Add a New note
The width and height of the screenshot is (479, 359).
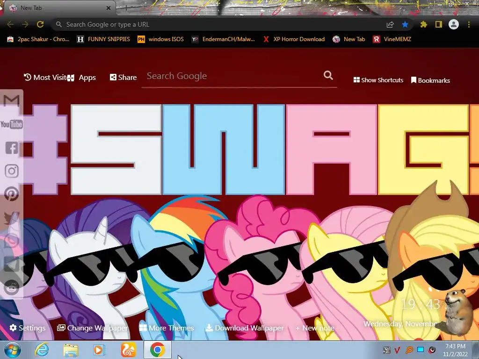pos(315,328)
